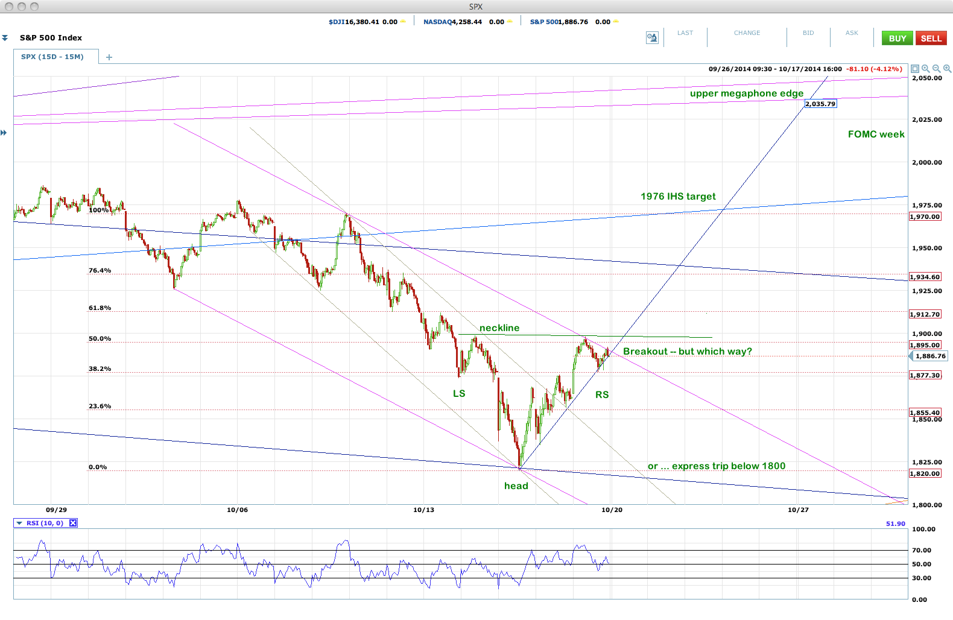Click the BUY button

point(898,38)
